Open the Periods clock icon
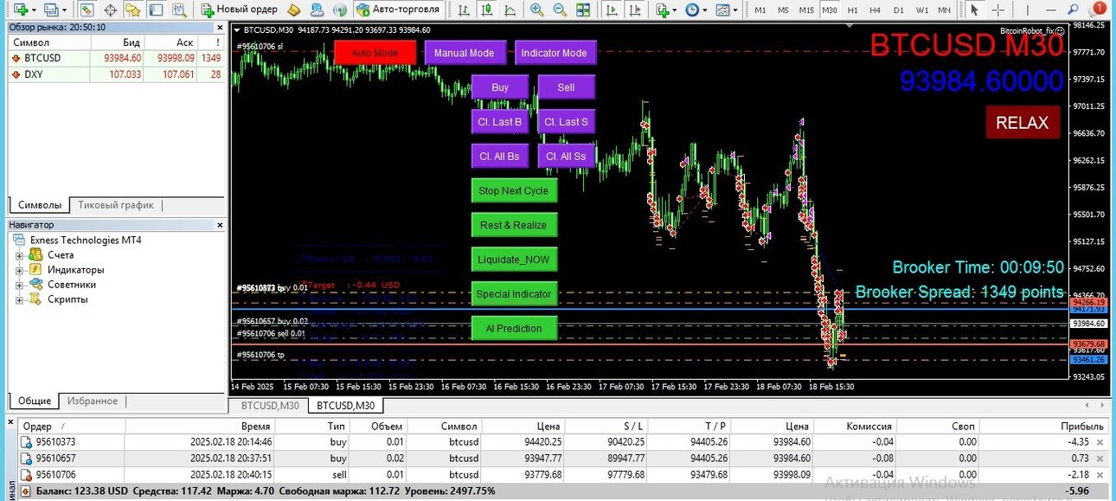Viewport: 1116px width, 501px height. click(692, 10)
